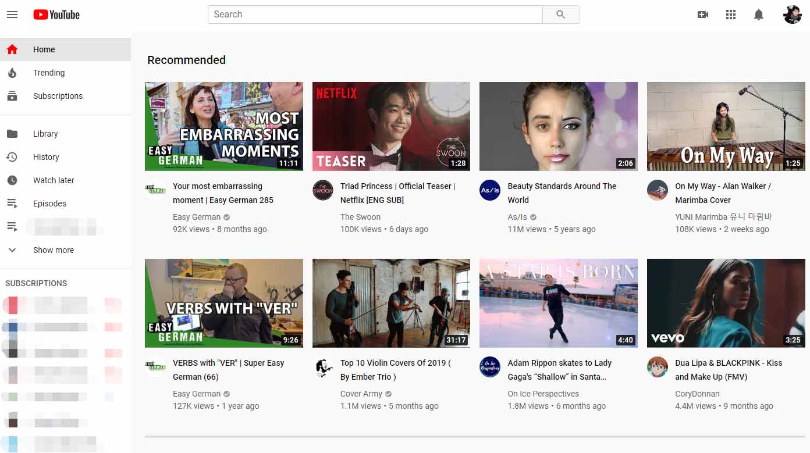Screen dimensions: 810x453
Task: Click Easy German name under embarrassing moment video
Action: [197, 217]
